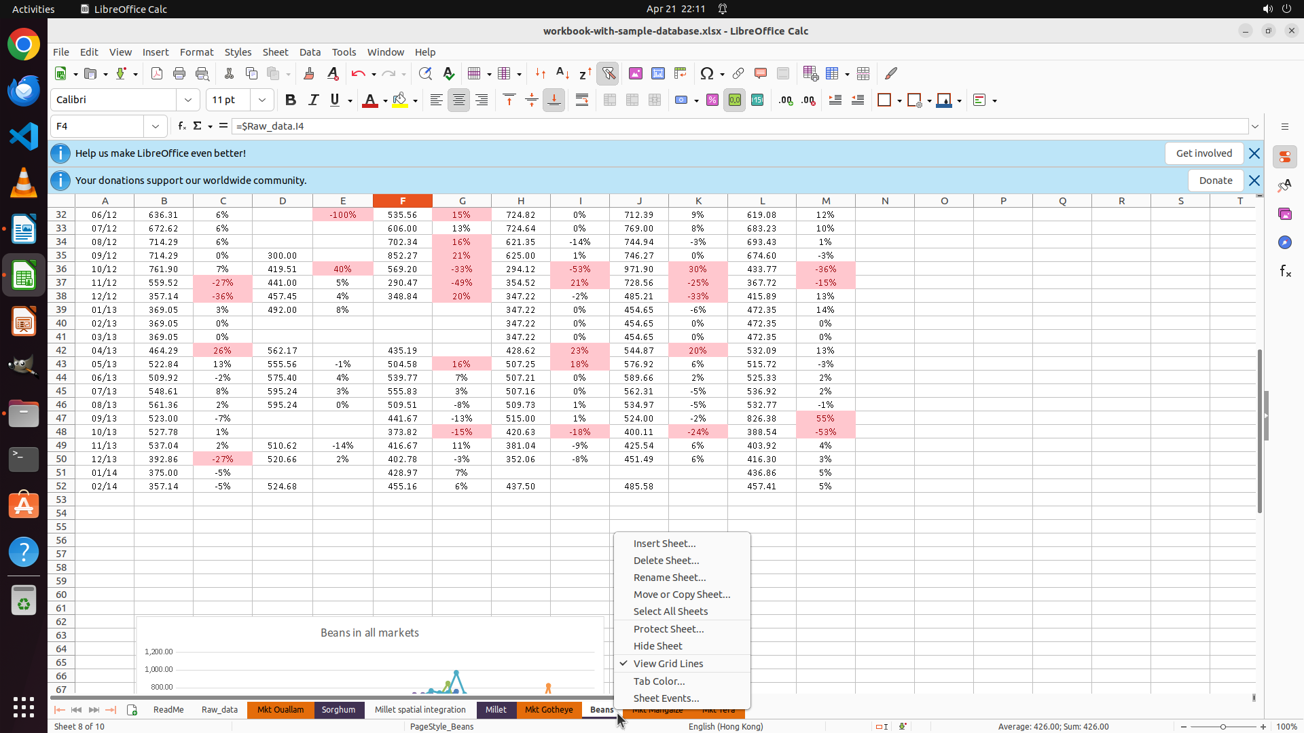Click the Clone Formatting paintbrush icon
Image resolution: width=1304 pixels, height=733 pixels.
click(309, 74)
